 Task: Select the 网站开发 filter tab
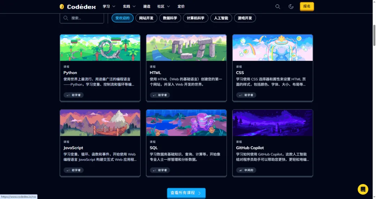coord(146,18)
